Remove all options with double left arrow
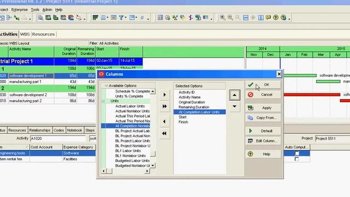350x197 pixels. [x=165, y=134]
